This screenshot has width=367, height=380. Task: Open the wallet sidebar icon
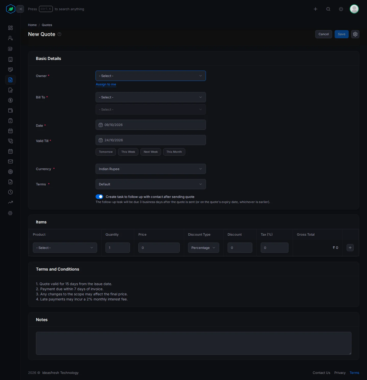point(10,110)
